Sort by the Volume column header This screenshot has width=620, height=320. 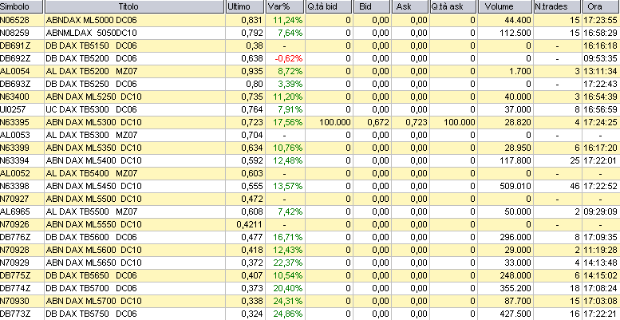(505, 6)
